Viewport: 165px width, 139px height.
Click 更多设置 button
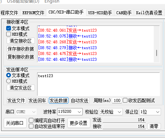coord(79,123)
